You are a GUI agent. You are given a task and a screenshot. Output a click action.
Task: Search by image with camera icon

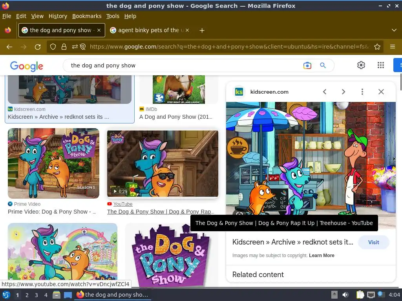click(x=307, y=65)
